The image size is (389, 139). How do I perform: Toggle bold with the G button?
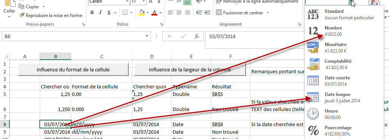point(92,12)
